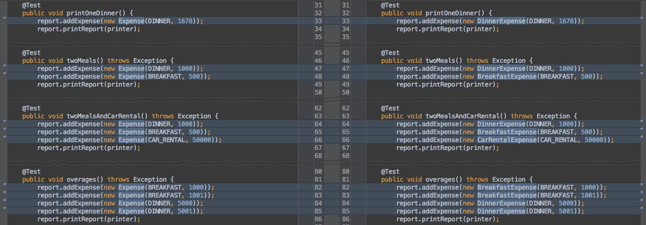The width and height of the screenshot is (646, 225).
Task: Click 'Exception' on line 63 in left pane
Action: pos(195,116)
